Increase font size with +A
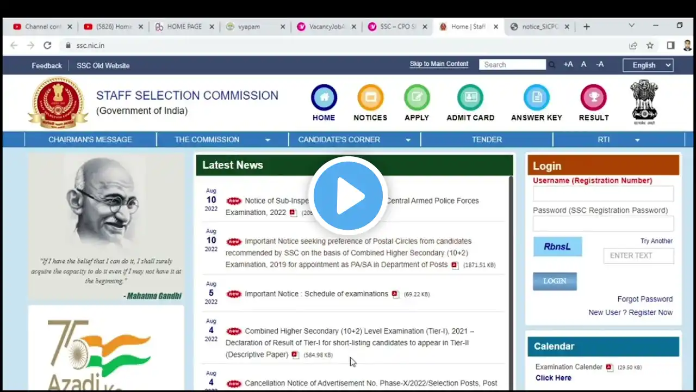The height and width of the screenshot is (392, 696). (568, 64)
